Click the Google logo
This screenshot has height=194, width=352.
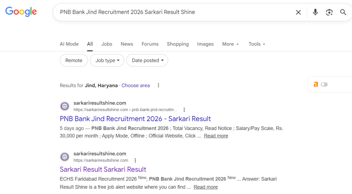pos(21,12)
